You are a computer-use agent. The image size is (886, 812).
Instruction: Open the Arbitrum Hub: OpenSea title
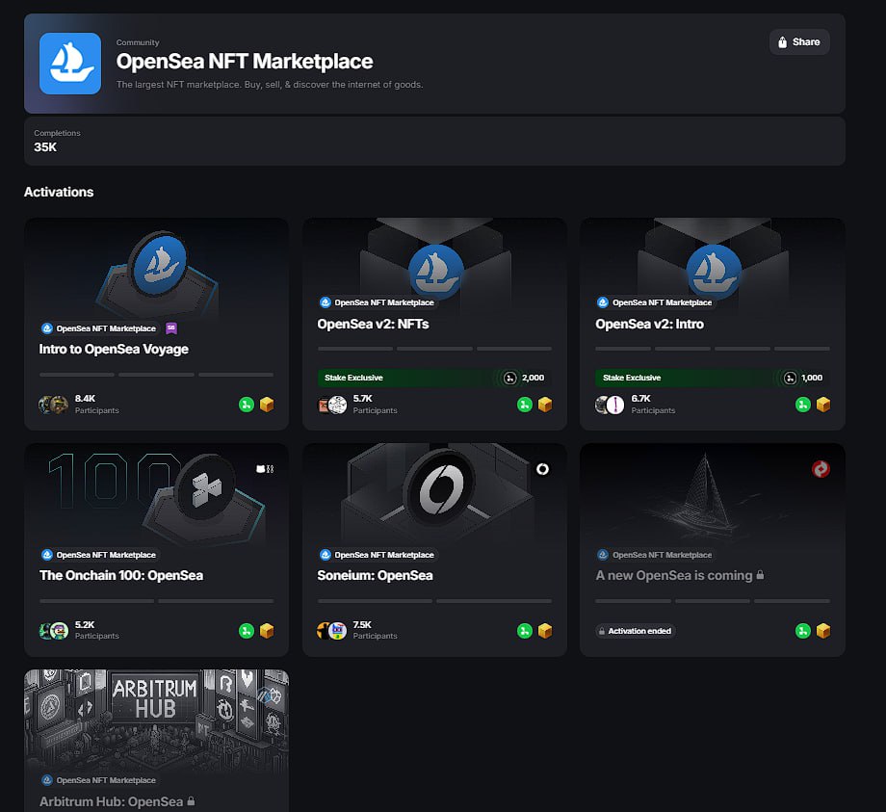[x=111, y=801]
